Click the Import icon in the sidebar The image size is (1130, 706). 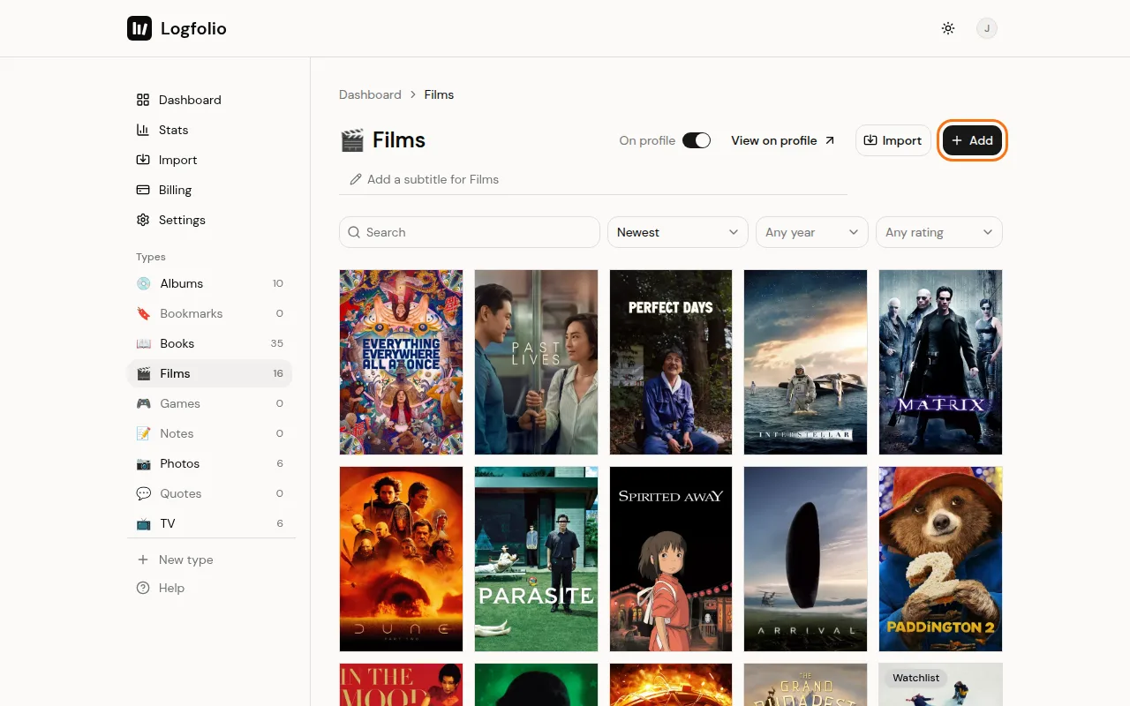coord(143,160)
